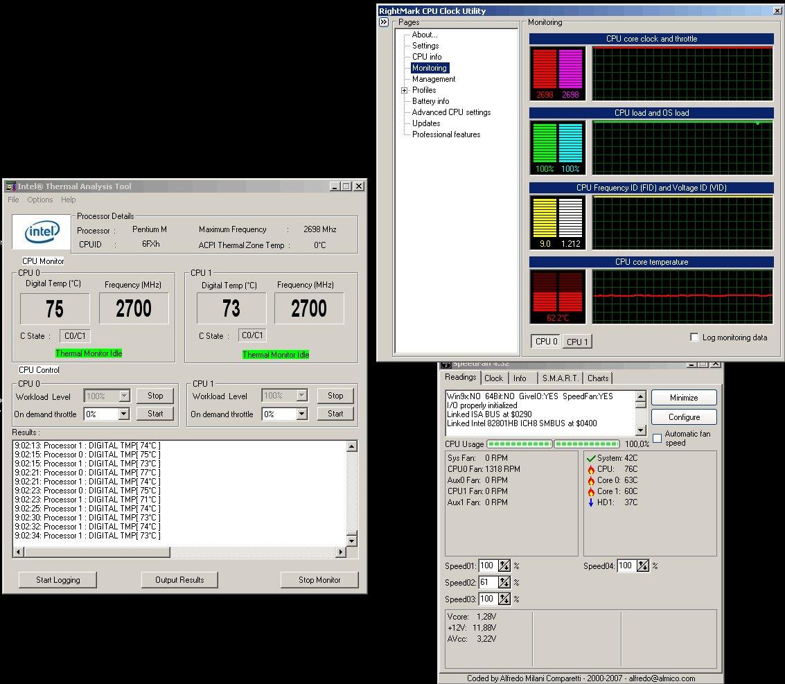Open CPU 0 Workload Level dropdown
This screenshot has height=684, width=785.
coord(124,396)
